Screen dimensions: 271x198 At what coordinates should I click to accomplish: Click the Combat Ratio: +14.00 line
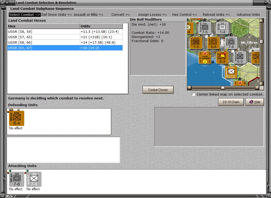[x=150, y=33]
